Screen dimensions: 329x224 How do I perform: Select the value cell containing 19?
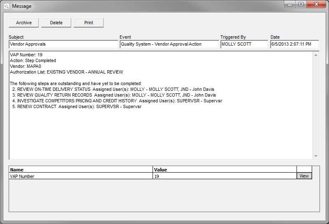click(x=225, y=176)
